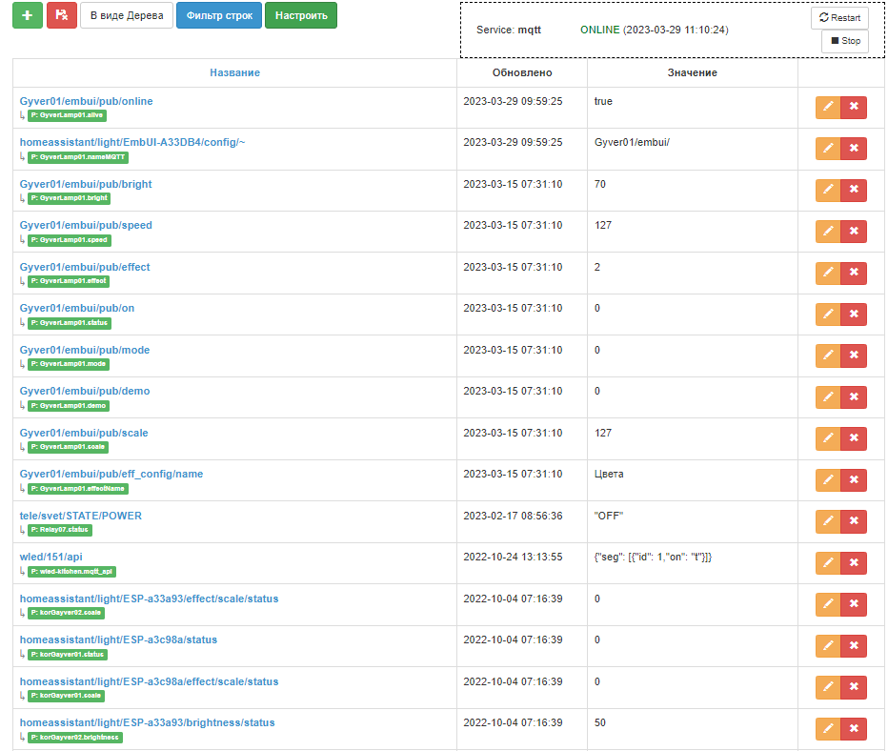Edit the EmbUI-A33DB4/config row
Viewport: 888px width, 751px height.
(828, 149)
